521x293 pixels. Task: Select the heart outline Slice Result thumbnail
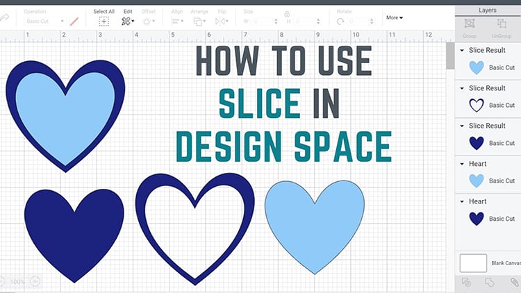pyautogui.click(x=477, y=106)
